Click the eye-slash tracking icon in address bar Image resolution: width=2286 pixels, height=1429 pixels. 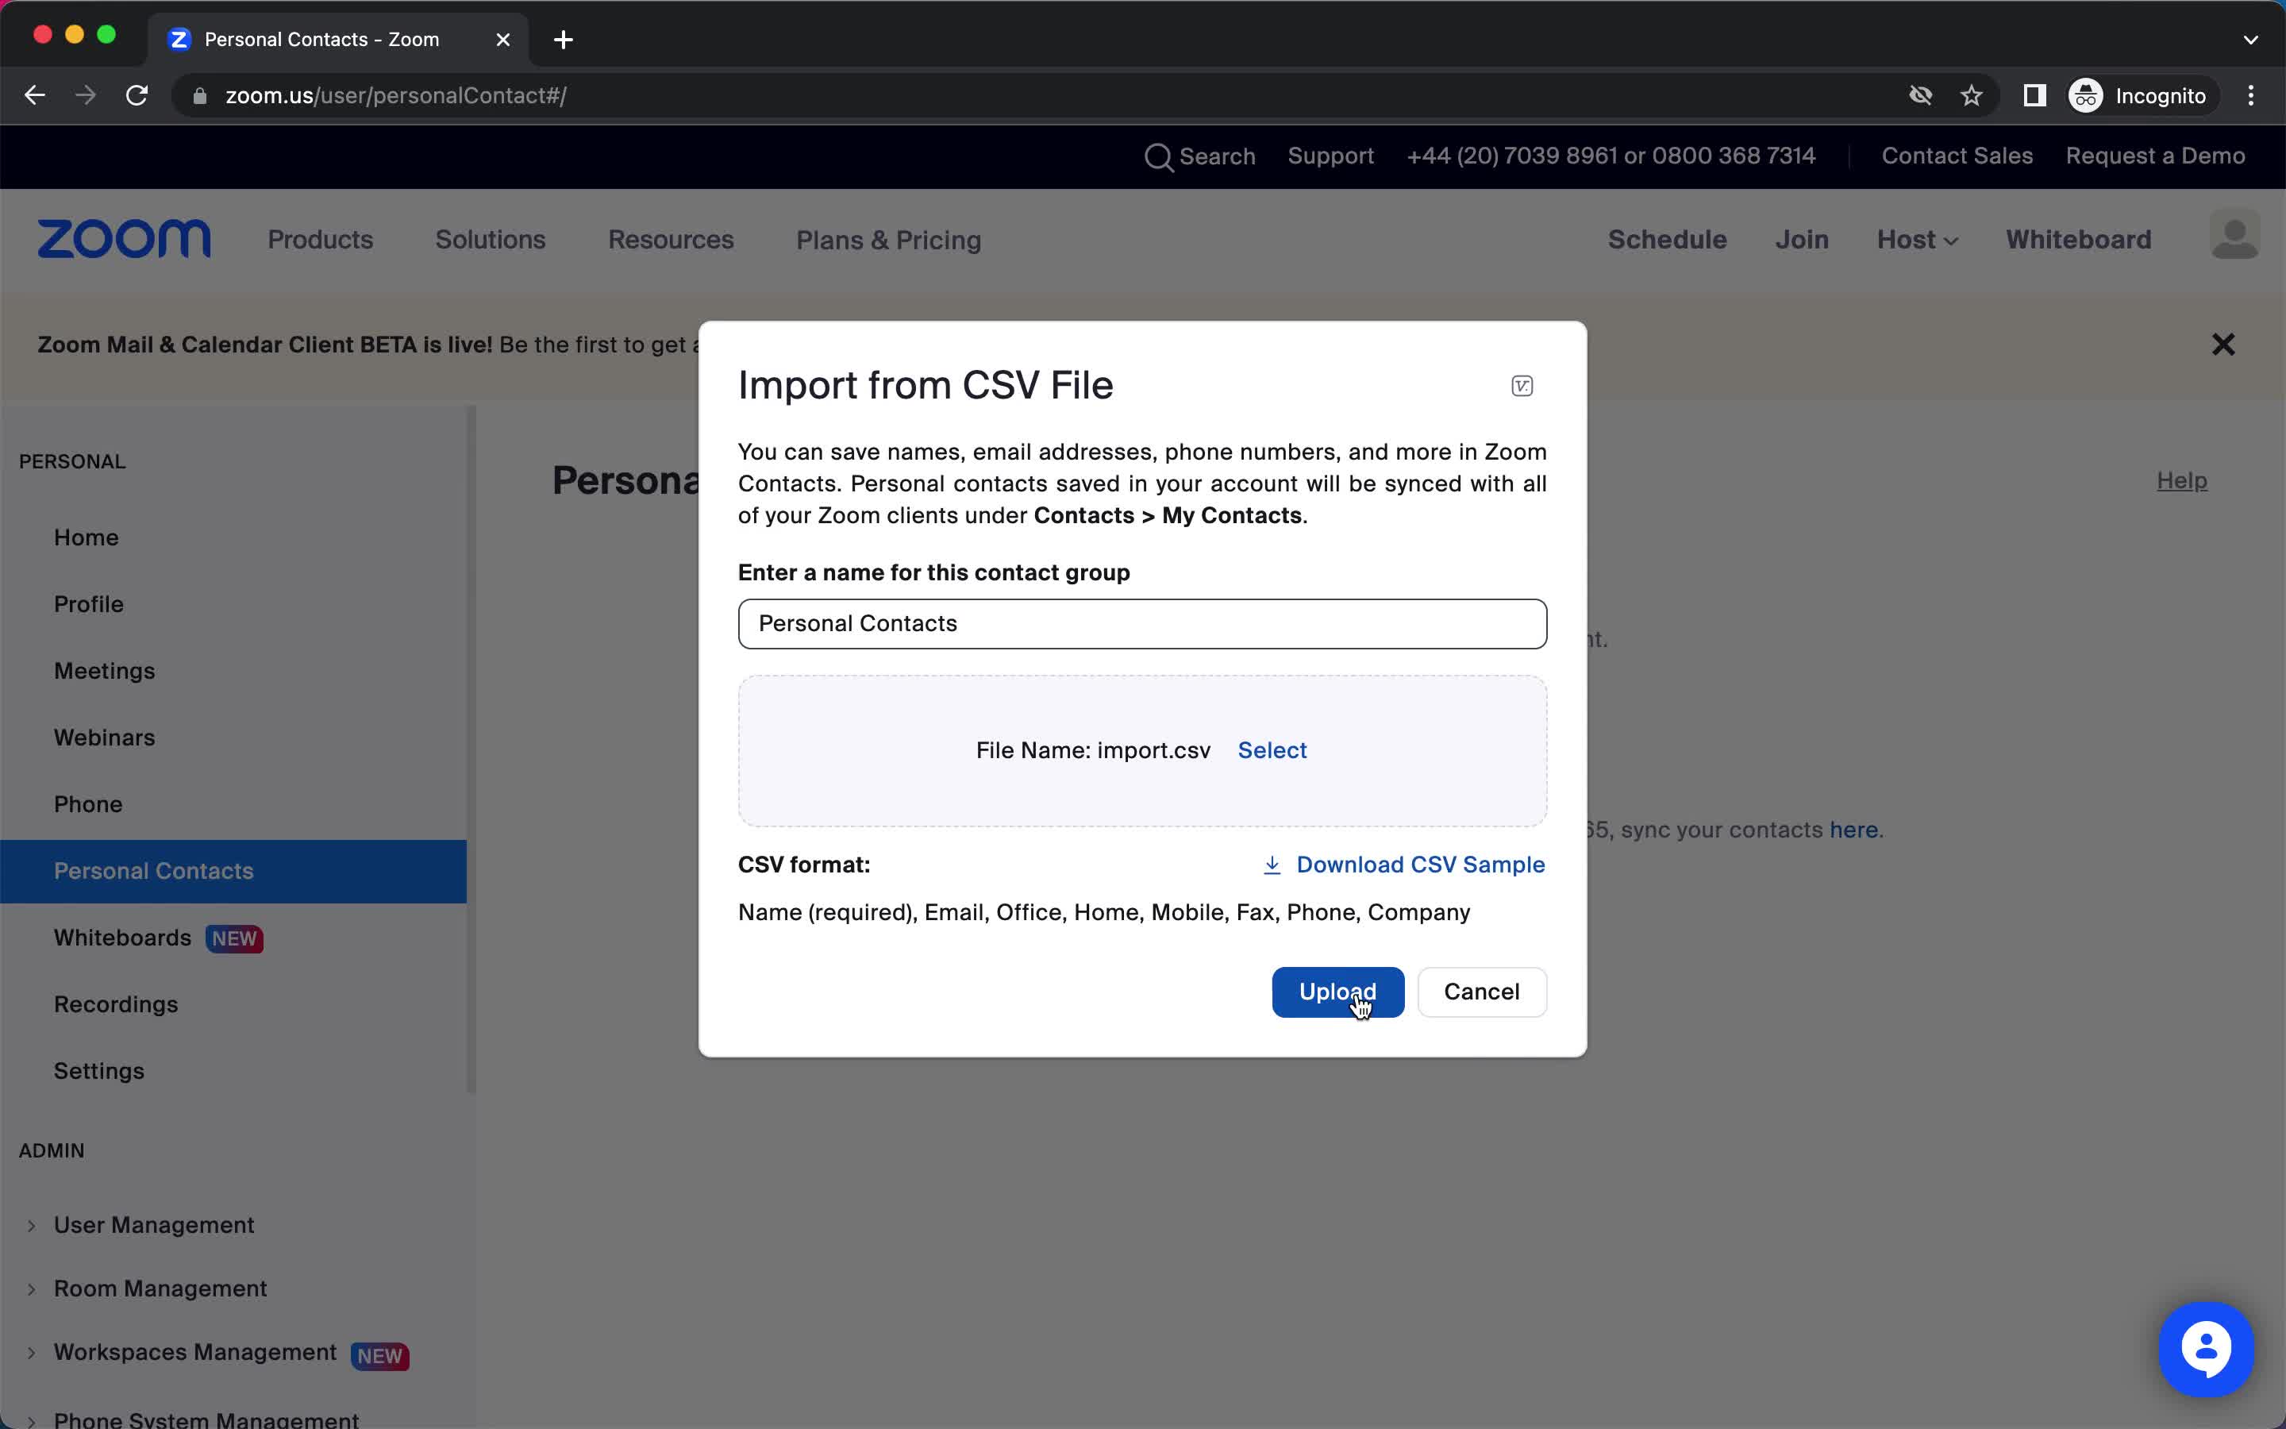pos(1920,95)
